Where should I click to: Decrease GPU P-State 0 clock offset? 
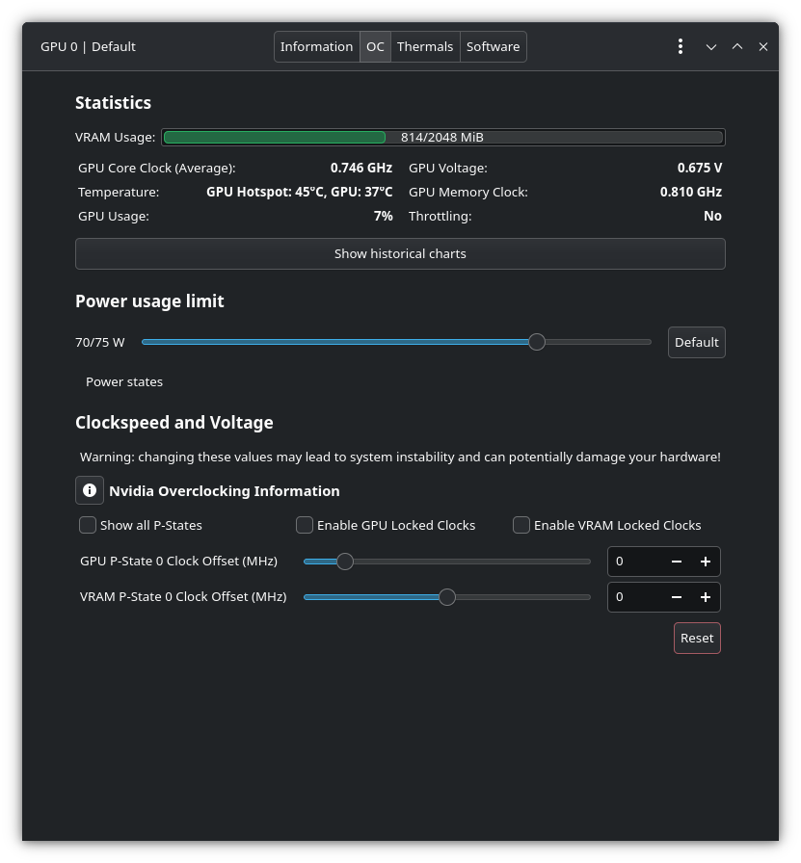677,562
